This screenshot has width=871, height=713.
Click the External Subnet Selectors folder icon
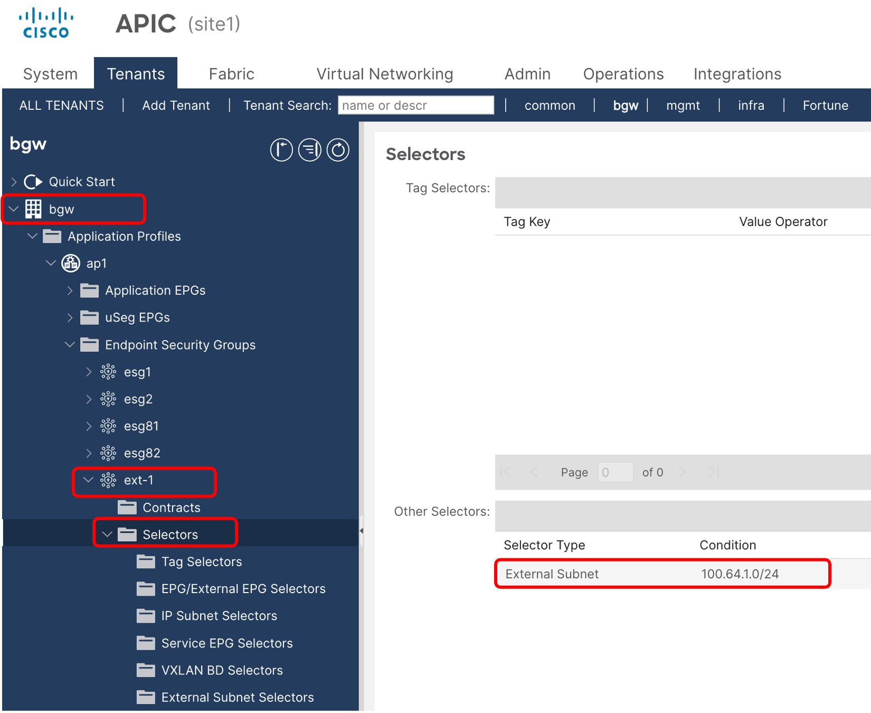[x=146, y=697]
